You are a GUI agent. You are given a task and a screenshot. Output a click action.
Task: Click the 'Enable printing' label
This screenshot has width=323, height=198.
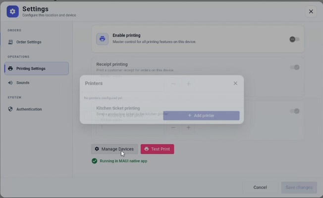point(126,36)
